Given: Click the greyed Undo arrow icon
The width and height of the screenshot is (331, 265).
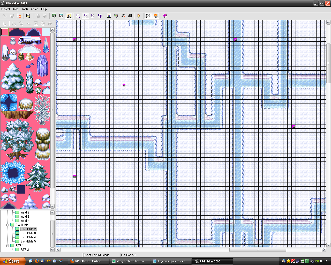Looking at the screenshot, I should click(x=4, y=24).
